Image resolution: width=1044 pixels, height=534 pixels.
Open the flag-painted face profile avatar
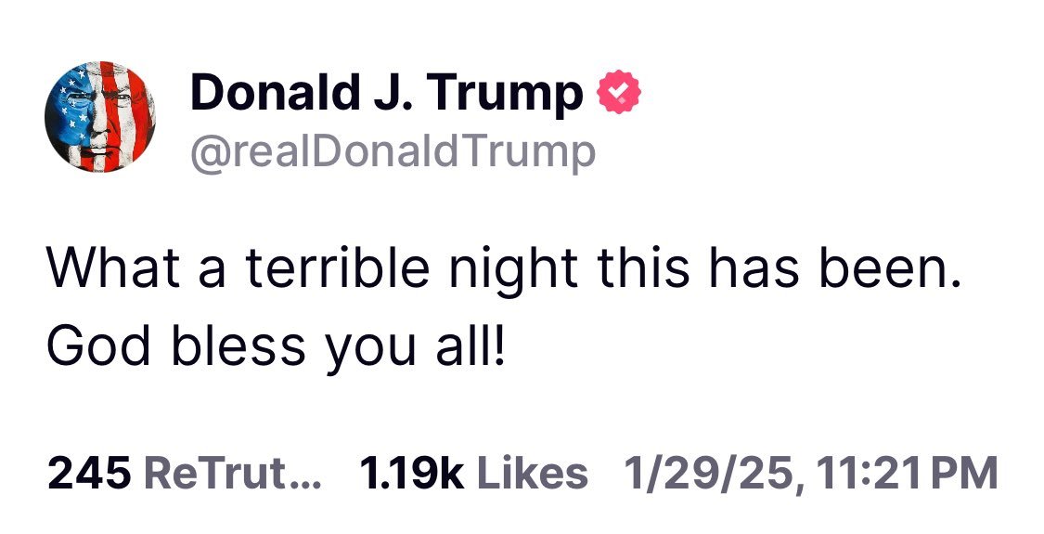point(100,117)
